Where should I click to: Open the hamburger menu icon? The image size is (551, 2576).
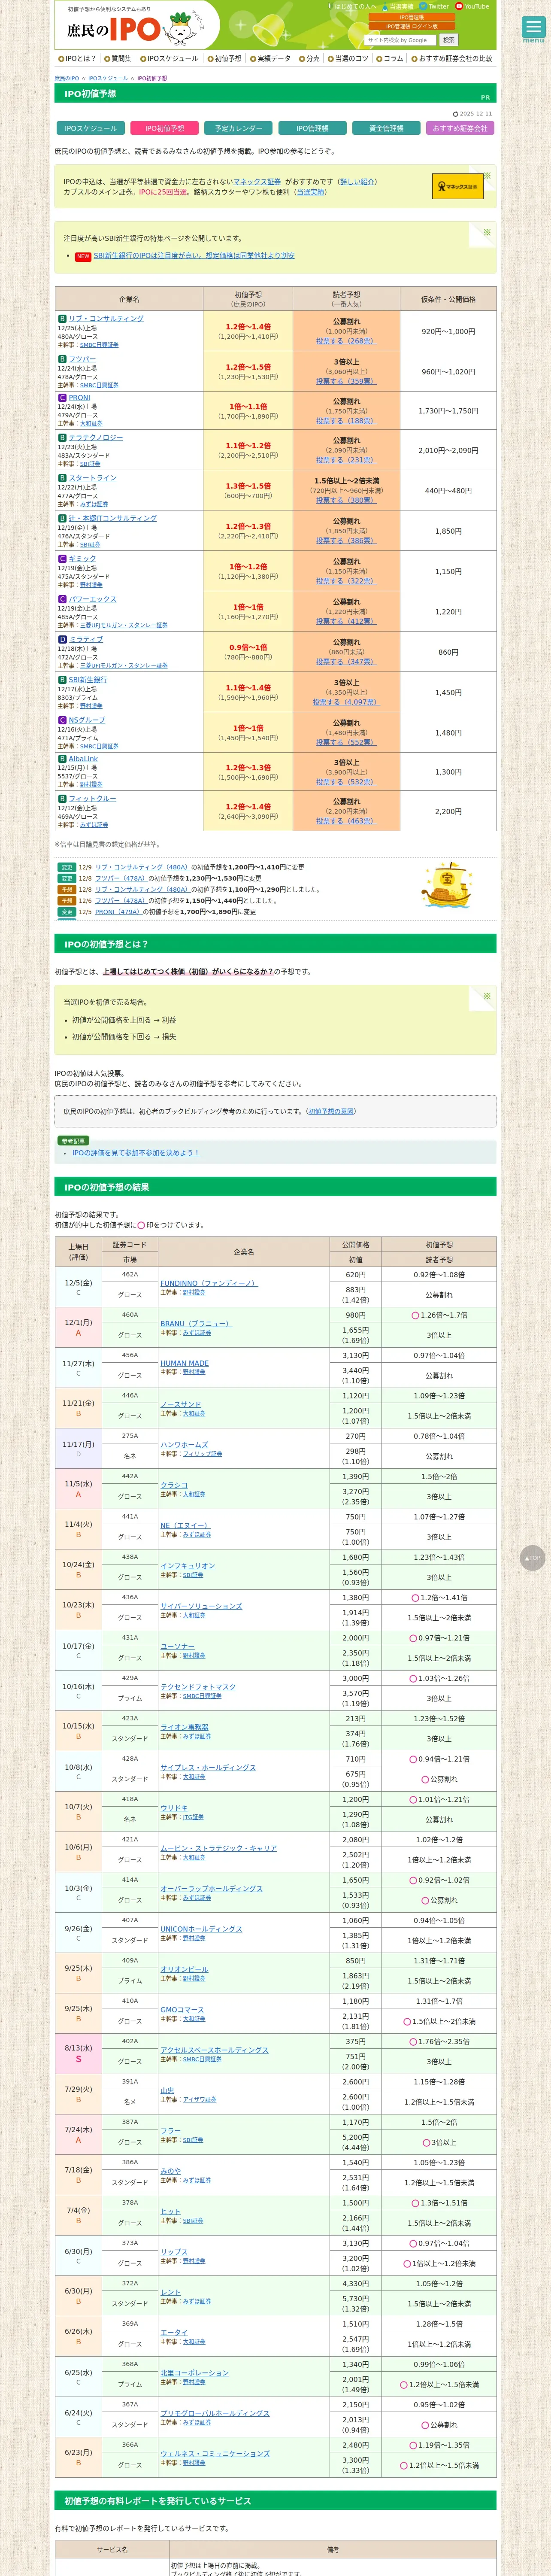(533, 27)
